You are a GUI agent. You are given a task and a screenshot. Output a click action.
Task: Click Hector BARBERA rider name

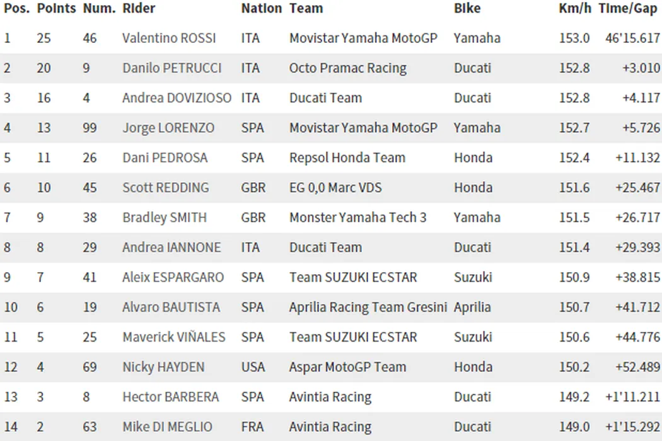click(170, 398)
